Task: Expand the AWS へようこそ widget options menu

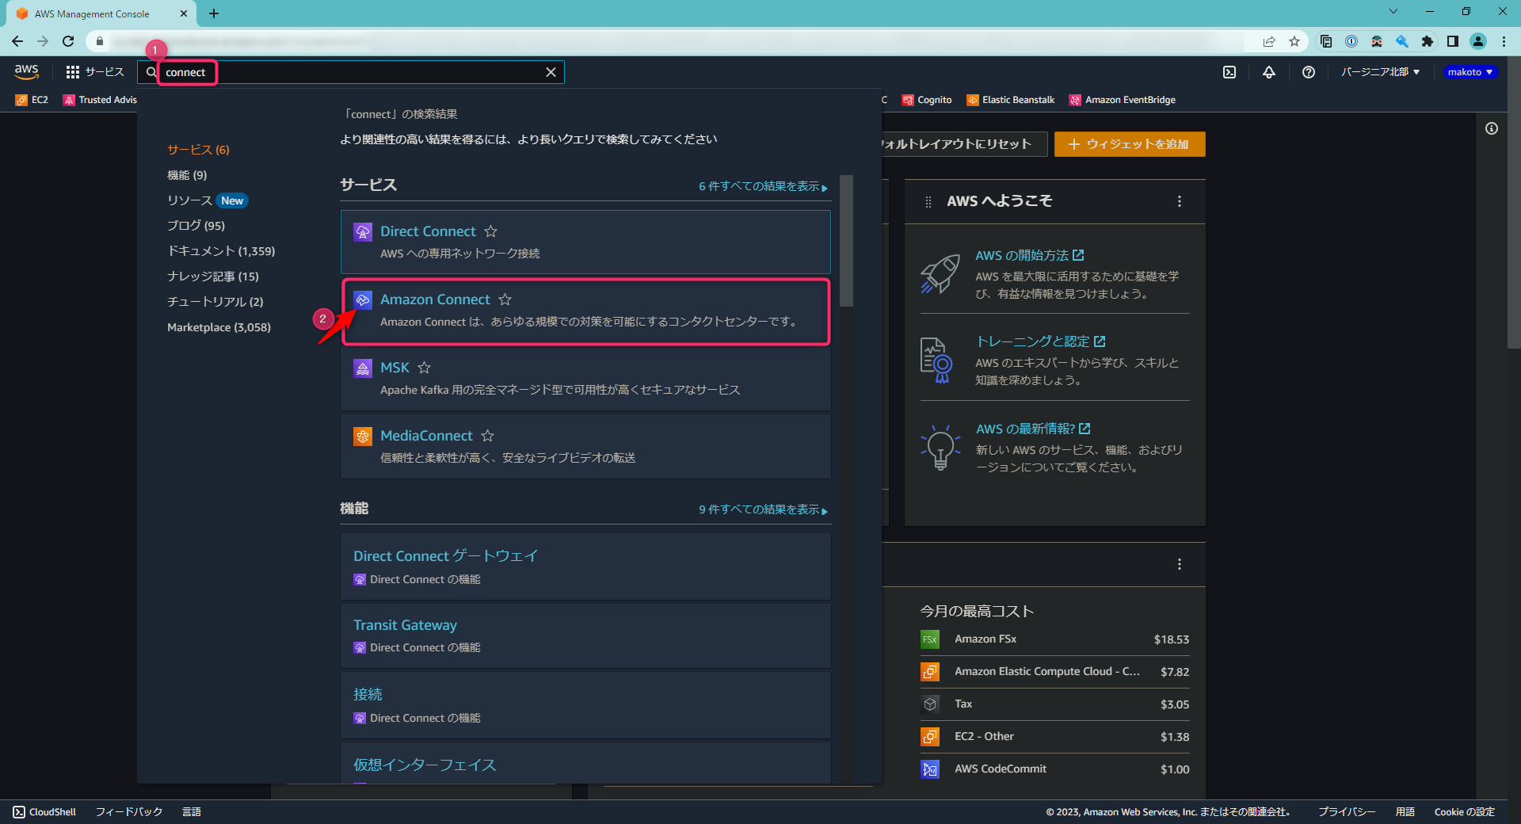Action: click(x=1179, y=201)
